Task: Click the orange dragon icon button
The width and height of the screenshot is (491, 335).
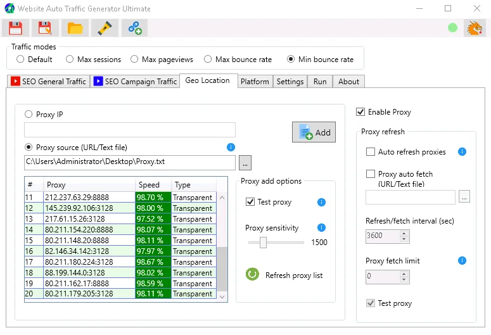Action: coord(475,28)
